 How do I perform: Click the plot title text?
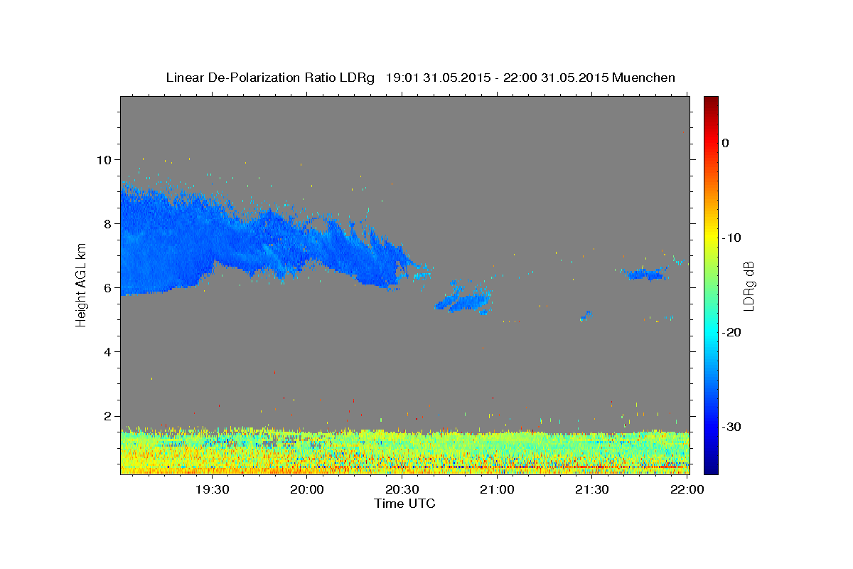(420, 78)
